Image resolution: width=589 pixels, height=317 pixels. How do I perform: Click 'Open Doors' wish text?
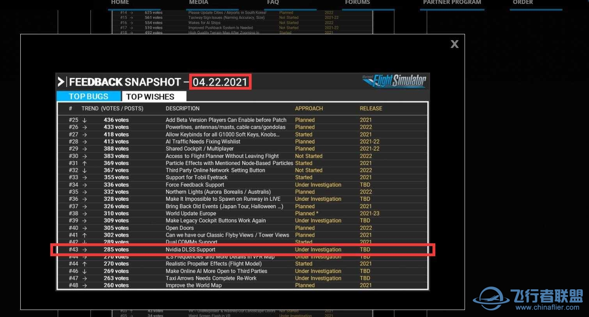coord(179,228)
